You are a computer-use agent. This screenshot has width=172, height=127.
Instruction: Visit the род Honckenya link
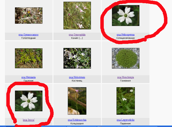pyautogui.click(x=126, y=77)
